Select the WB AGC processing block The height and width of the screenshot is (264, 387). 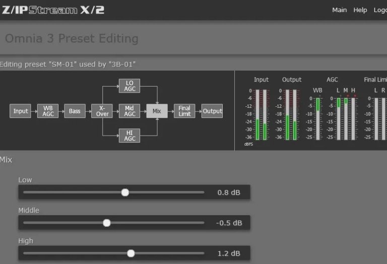pyautogui.click(x=48, y=111)
